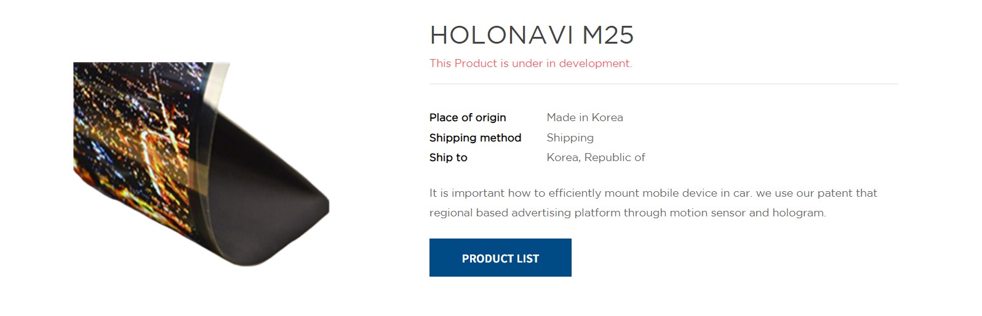The width and height of the screenshot is (982, 316).
Task: Click the description line starting "It is important"
Action: point(653,193)
